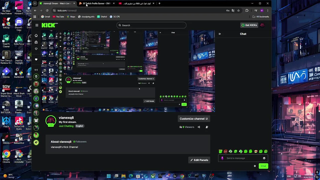
Task: Open Home icon in Kick sidebar
Action: (x=36, y=35)
